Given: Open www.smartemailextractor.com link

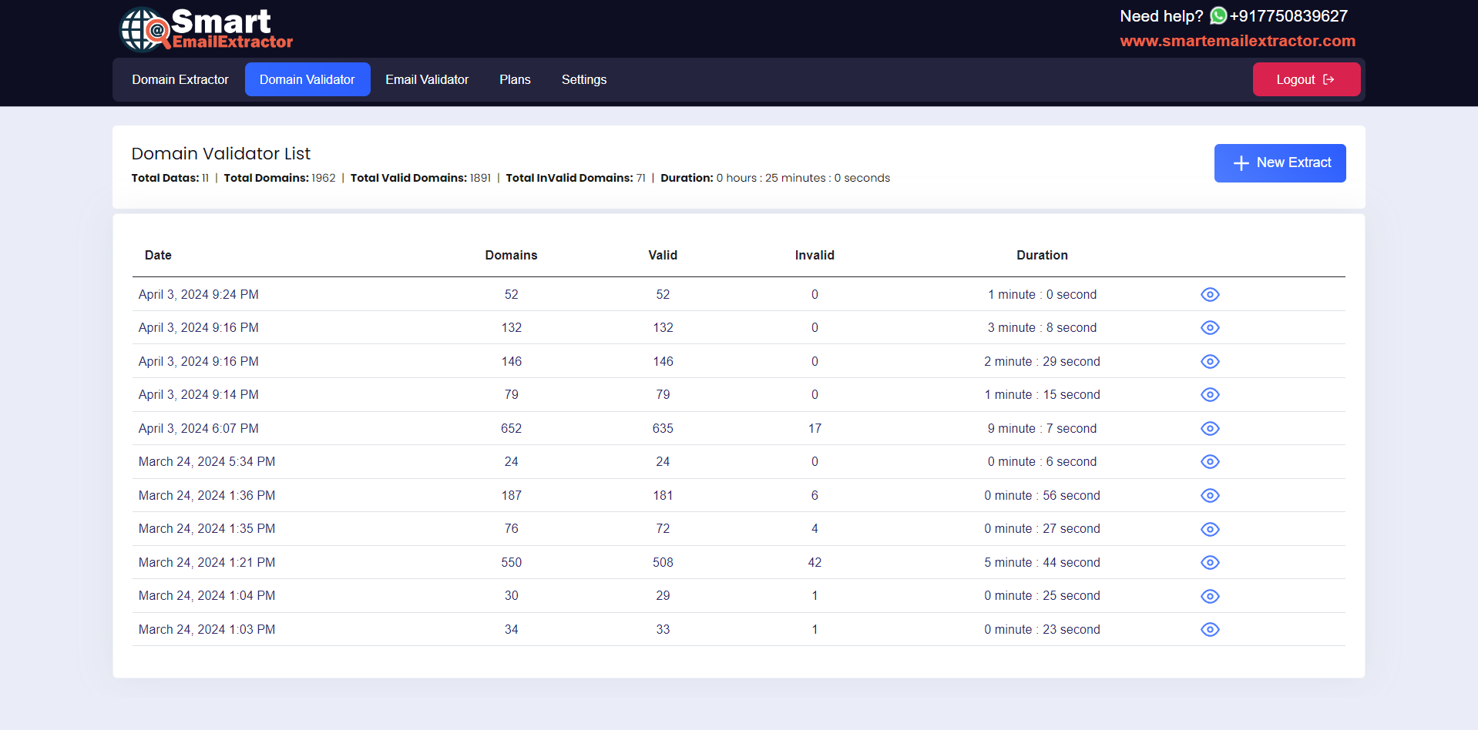Looking at the screenshot, I should coord(1238,41).
